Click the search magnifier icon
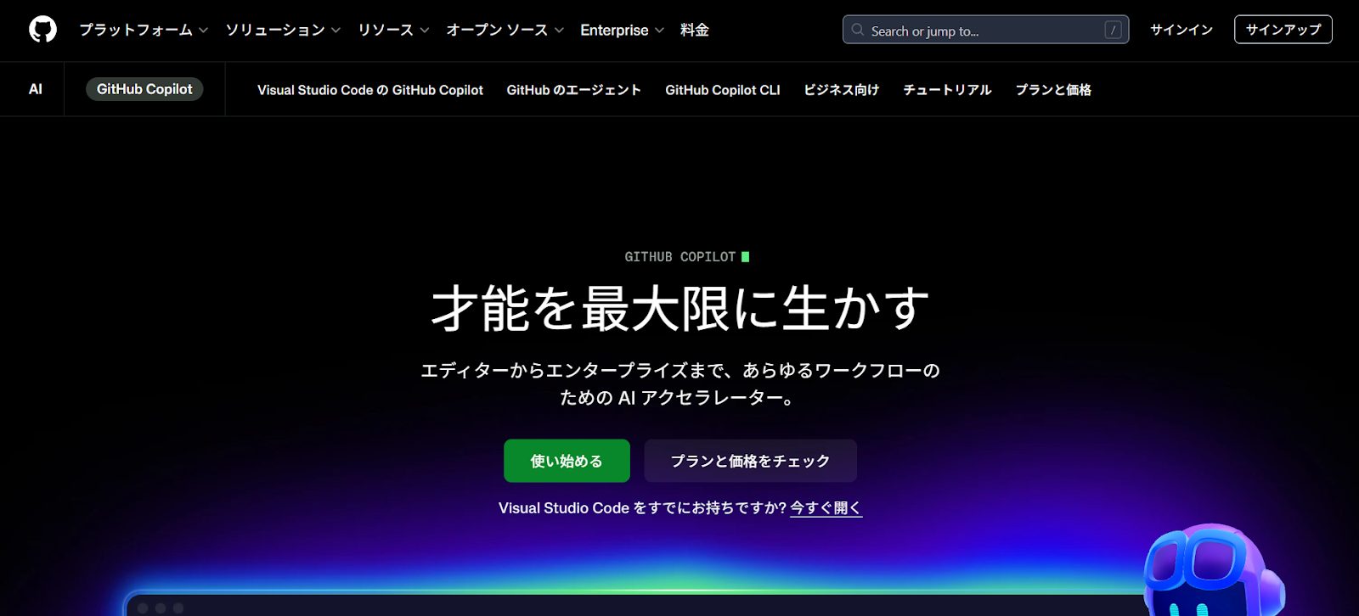The image size is (1359, 616). (x=858, y=30)
